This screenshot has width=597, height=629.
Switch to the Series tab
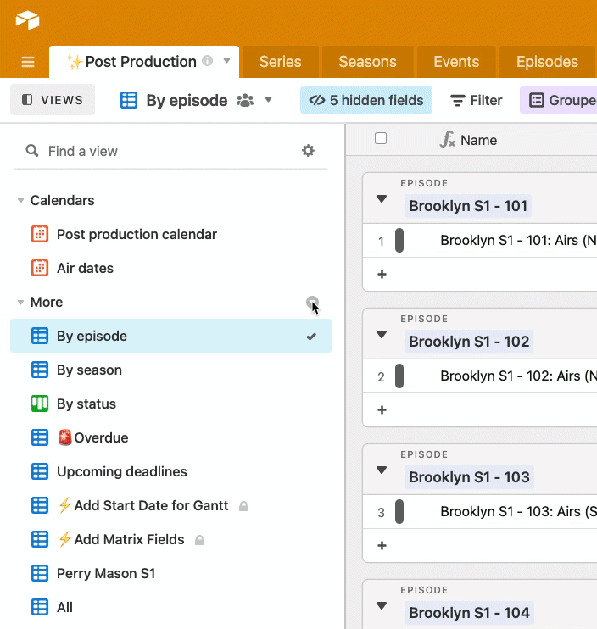coord(280,62)
